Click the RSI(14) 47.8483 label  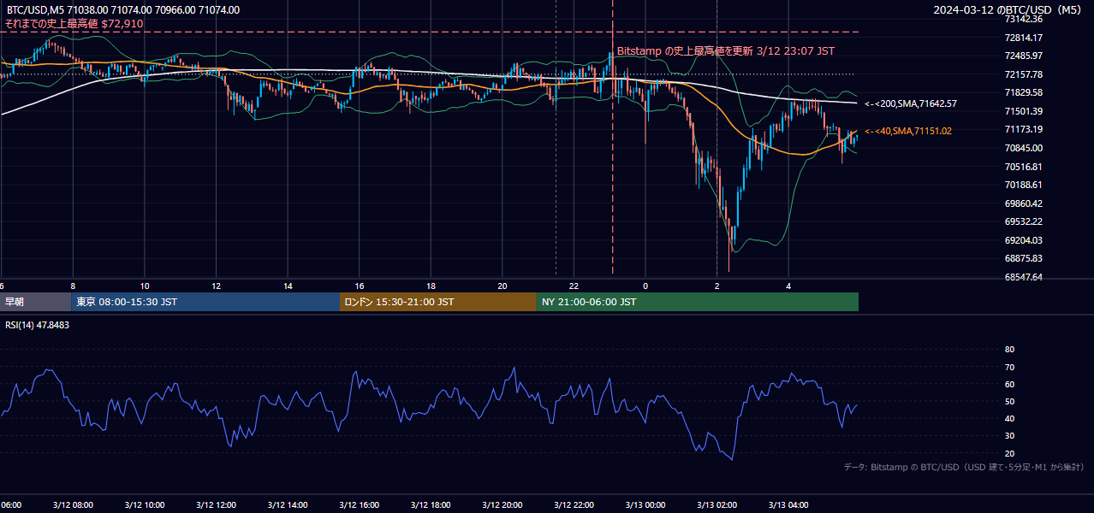coord(37,325)
